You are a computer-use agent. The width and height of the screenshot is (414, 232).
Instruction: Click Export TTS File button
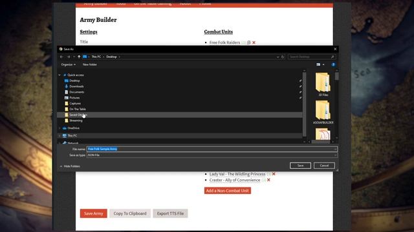170,213
